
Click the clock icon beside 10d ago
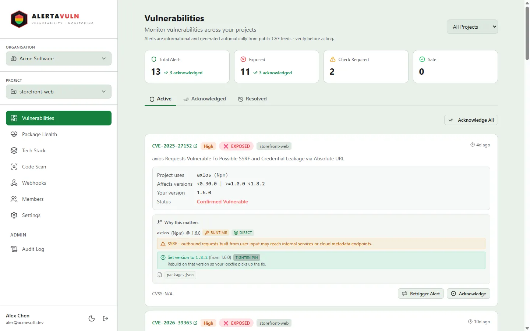[x=470, y=321]
